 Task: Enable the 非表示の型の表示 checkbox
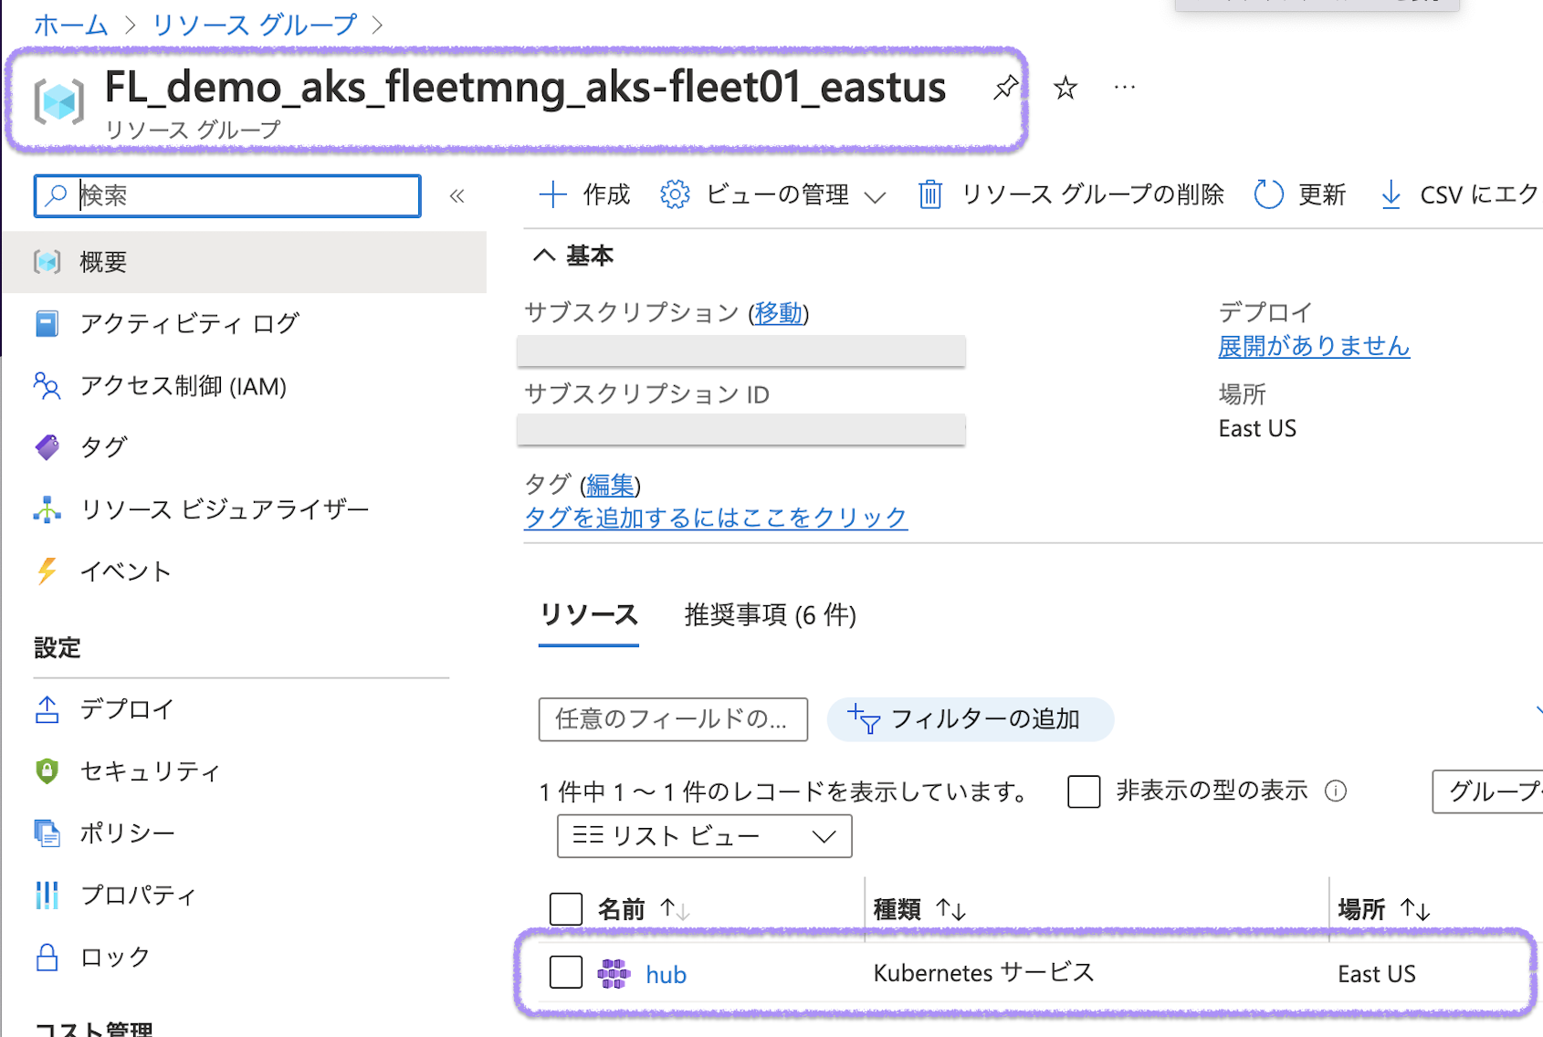[x=1084, y=791]
